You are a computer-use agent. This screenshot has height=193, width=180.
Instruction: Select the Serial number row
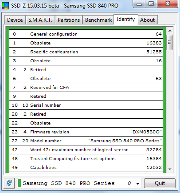pos(86,105)
